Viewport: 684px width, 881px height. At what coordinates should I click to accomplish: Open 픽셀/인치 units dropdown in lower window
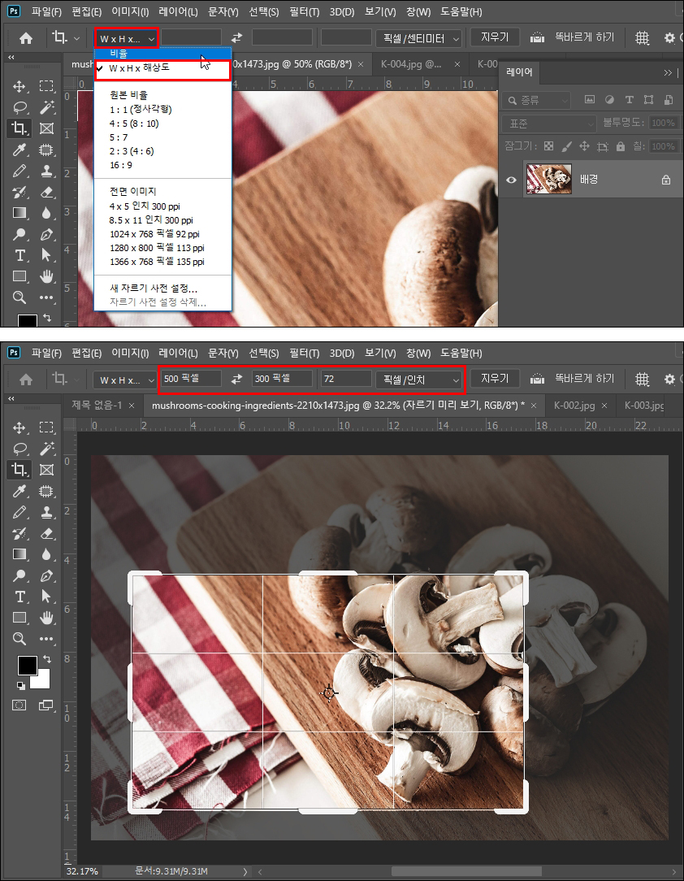coord(419,380)
